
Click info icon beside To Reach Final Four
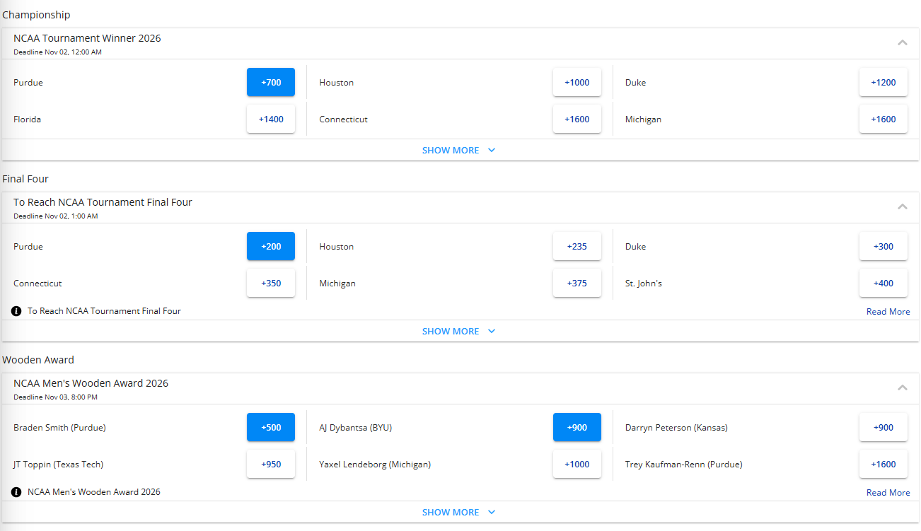[16, 311]
